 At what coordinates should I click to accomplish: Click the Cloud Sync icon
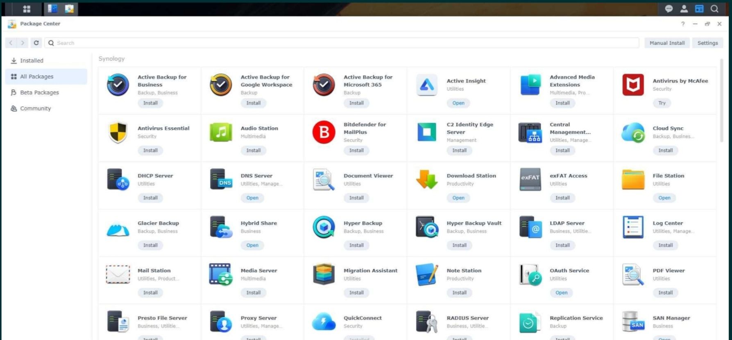(633, 132)
